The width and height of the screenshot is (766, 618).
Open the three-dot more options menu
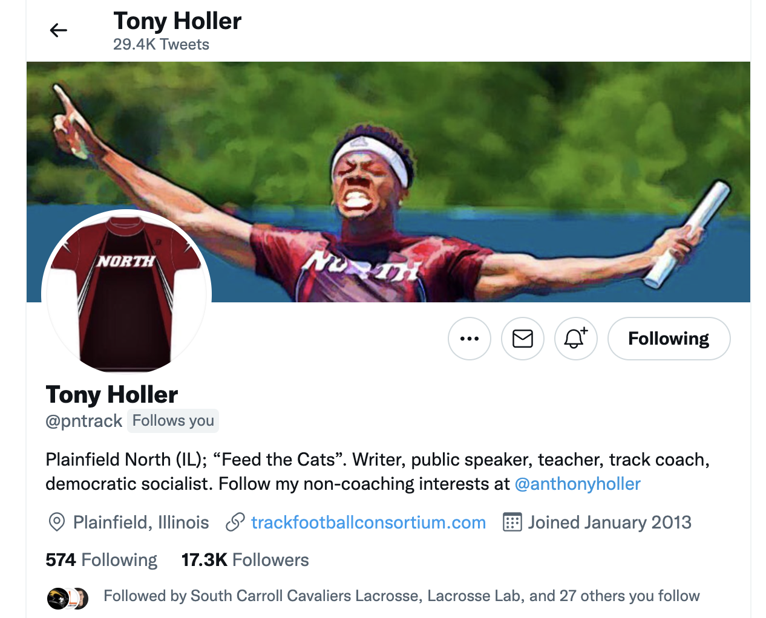470,339
